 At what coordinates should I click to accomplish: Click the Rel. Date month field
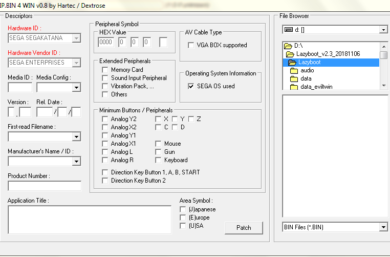(x=62, y=112)
